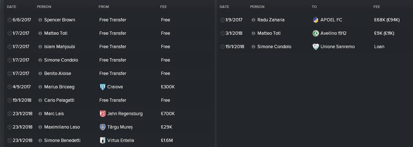Open info icon beside Spencer Brown
The width and height of the screenshot is (413, 147).
click(40, 20)
